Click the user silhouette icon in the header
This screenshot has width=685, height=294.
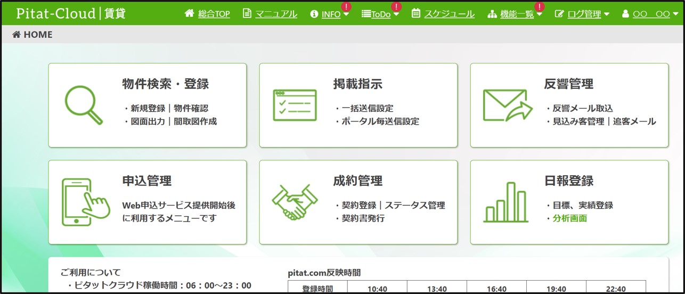coord(625,14)
